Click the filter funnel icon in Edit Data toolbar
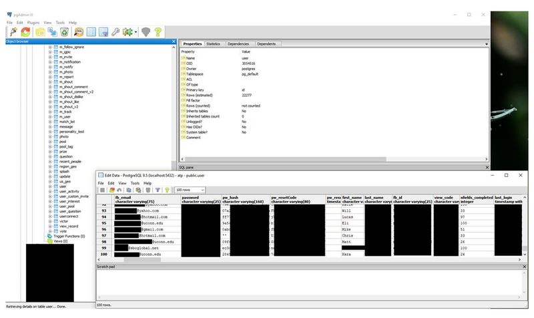Screen dimensions: 534x318 pos(158,190)
